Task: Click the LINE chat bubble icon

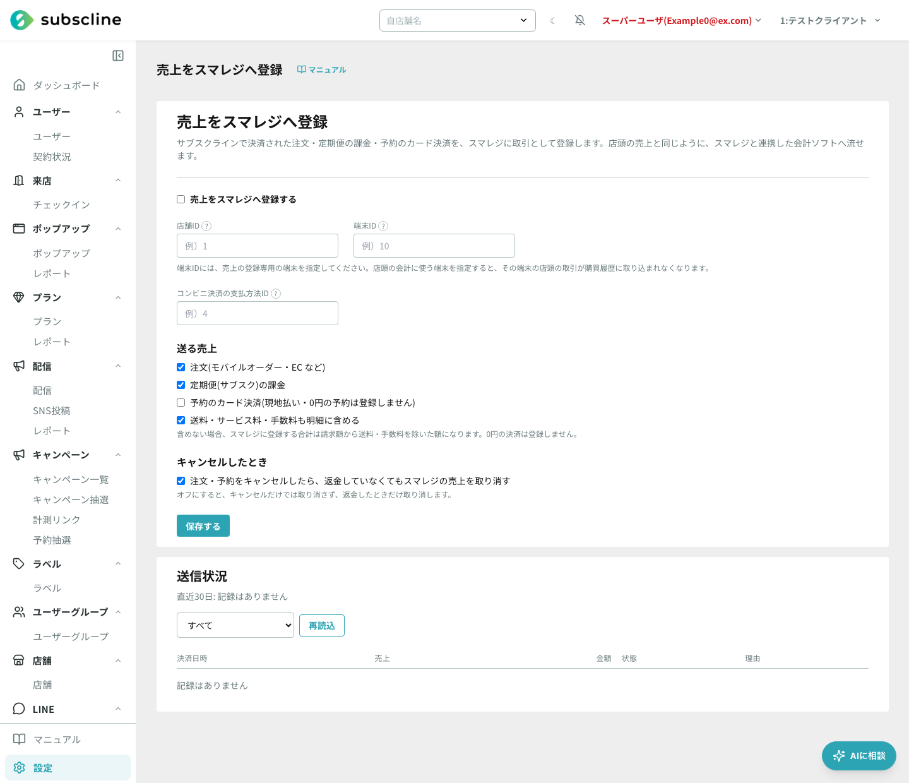Action: click(19, 708)
